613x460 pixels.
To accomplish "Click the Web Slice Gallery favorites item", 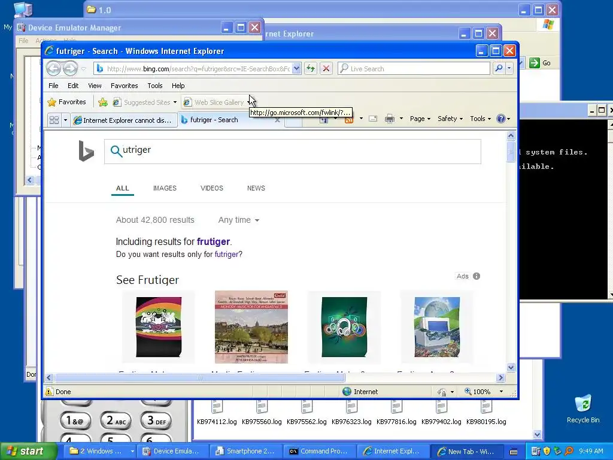I will click(x=214, y=102).
